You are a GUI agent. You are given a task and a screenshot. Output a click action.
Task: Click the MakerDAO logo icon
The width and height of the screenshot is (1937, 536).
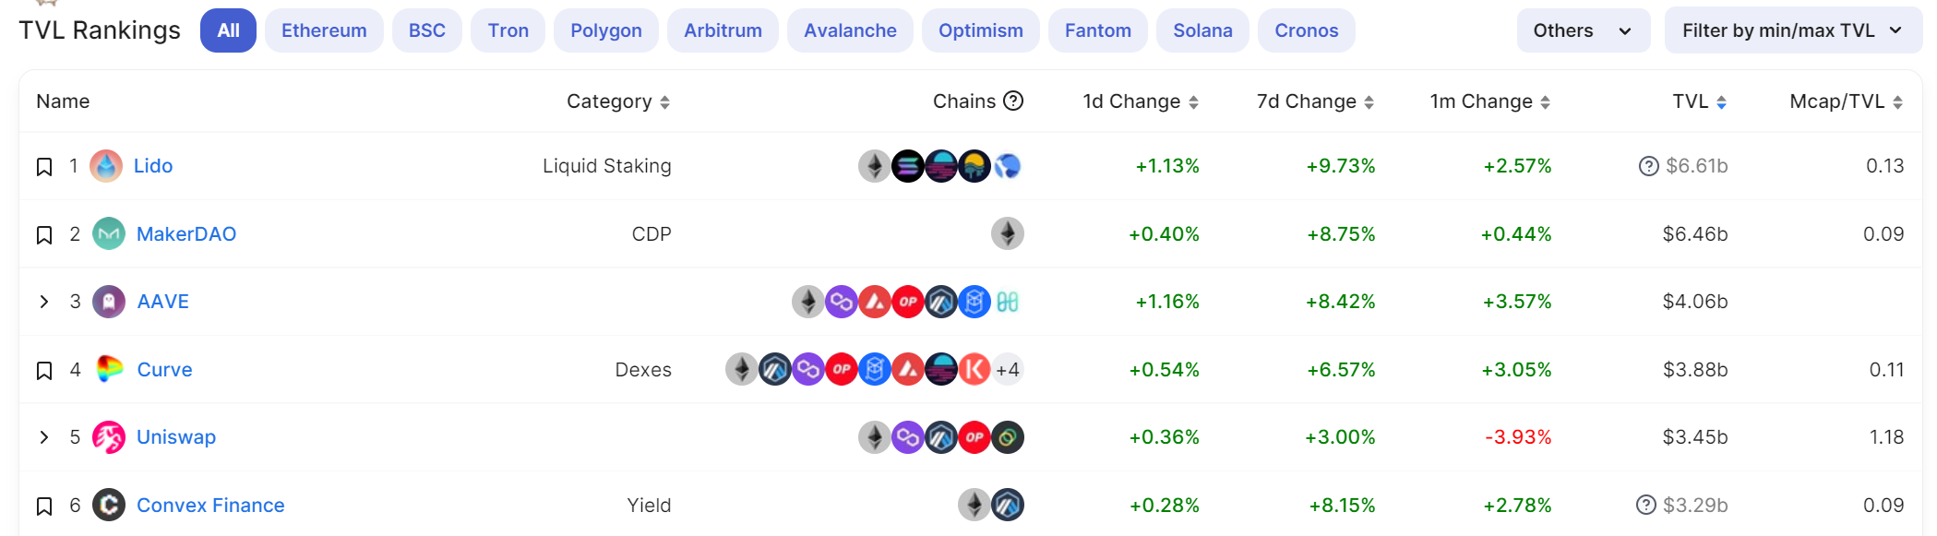(109, 233)
